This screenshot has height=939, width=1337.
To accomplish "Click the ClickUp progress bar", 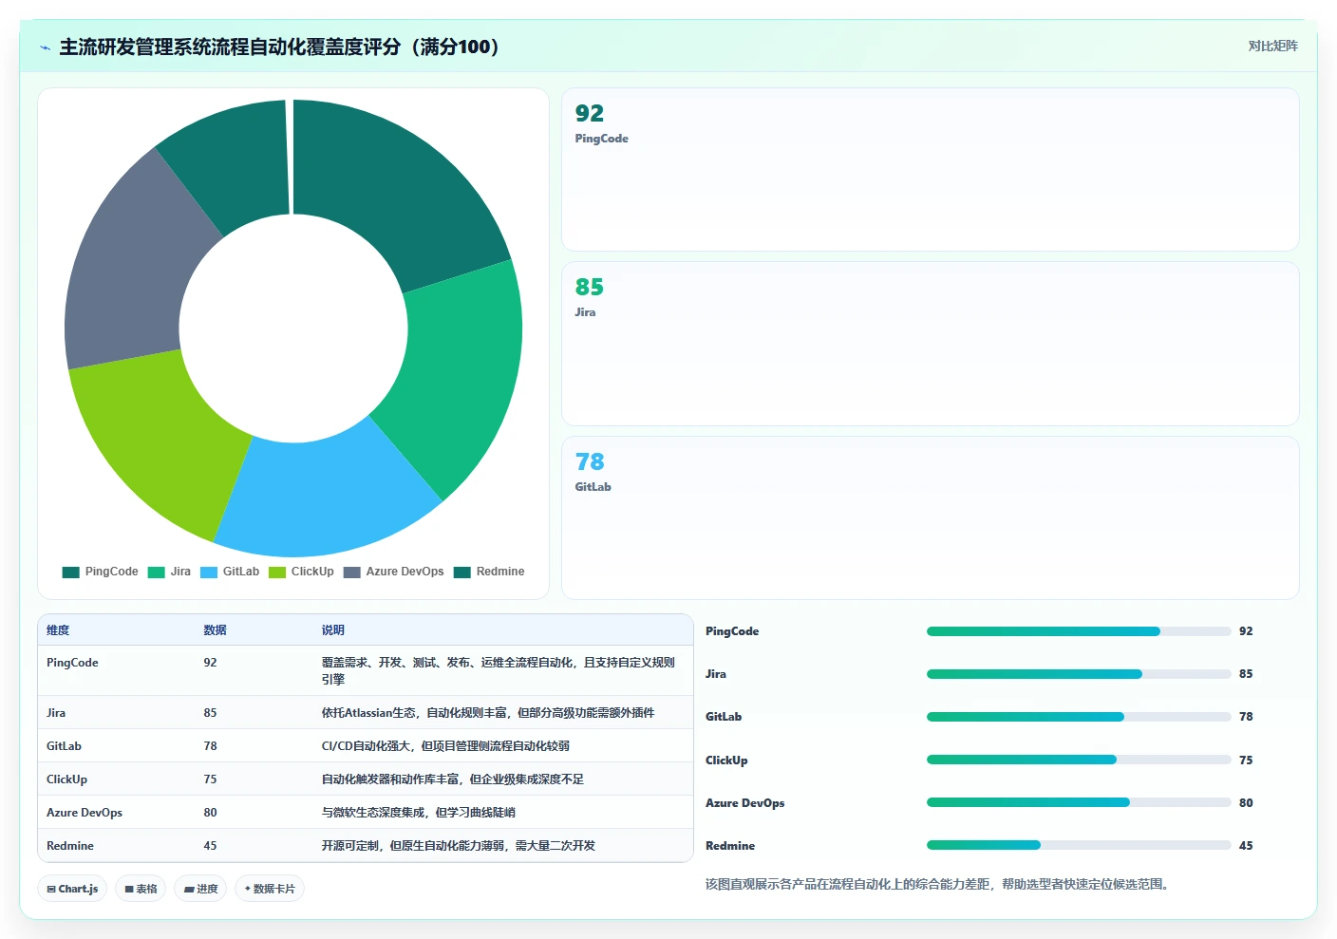I will (1079, 760).
